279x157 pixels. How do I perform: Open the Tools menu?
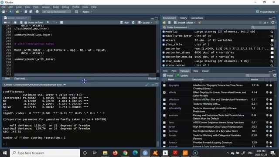(85, 7)
